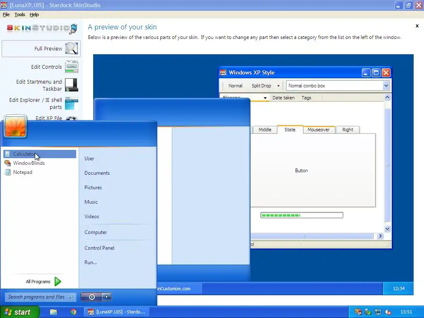Screen dimensions: 424x318
Task: Click the Notepad icon in start menu
Action: click(x=7, y=172)
